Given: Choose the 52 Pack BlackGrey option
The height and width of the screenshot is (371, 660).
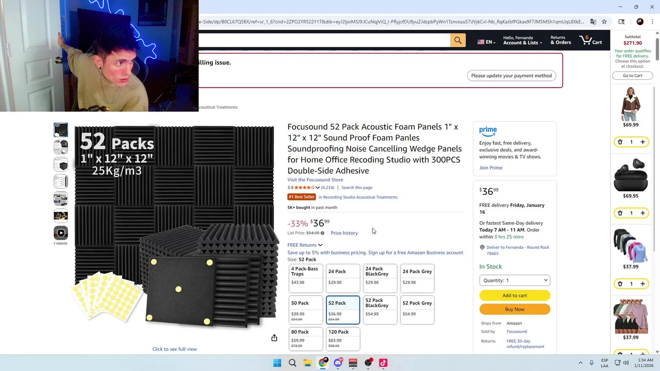Looking at the screenshot, I should (x=380, y=310).
